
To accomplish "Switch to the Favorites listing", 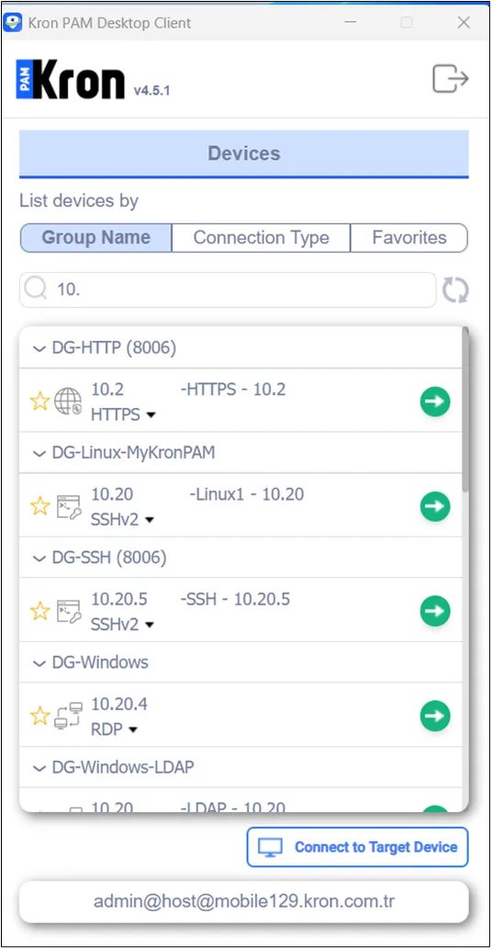I will coord(409,238).
